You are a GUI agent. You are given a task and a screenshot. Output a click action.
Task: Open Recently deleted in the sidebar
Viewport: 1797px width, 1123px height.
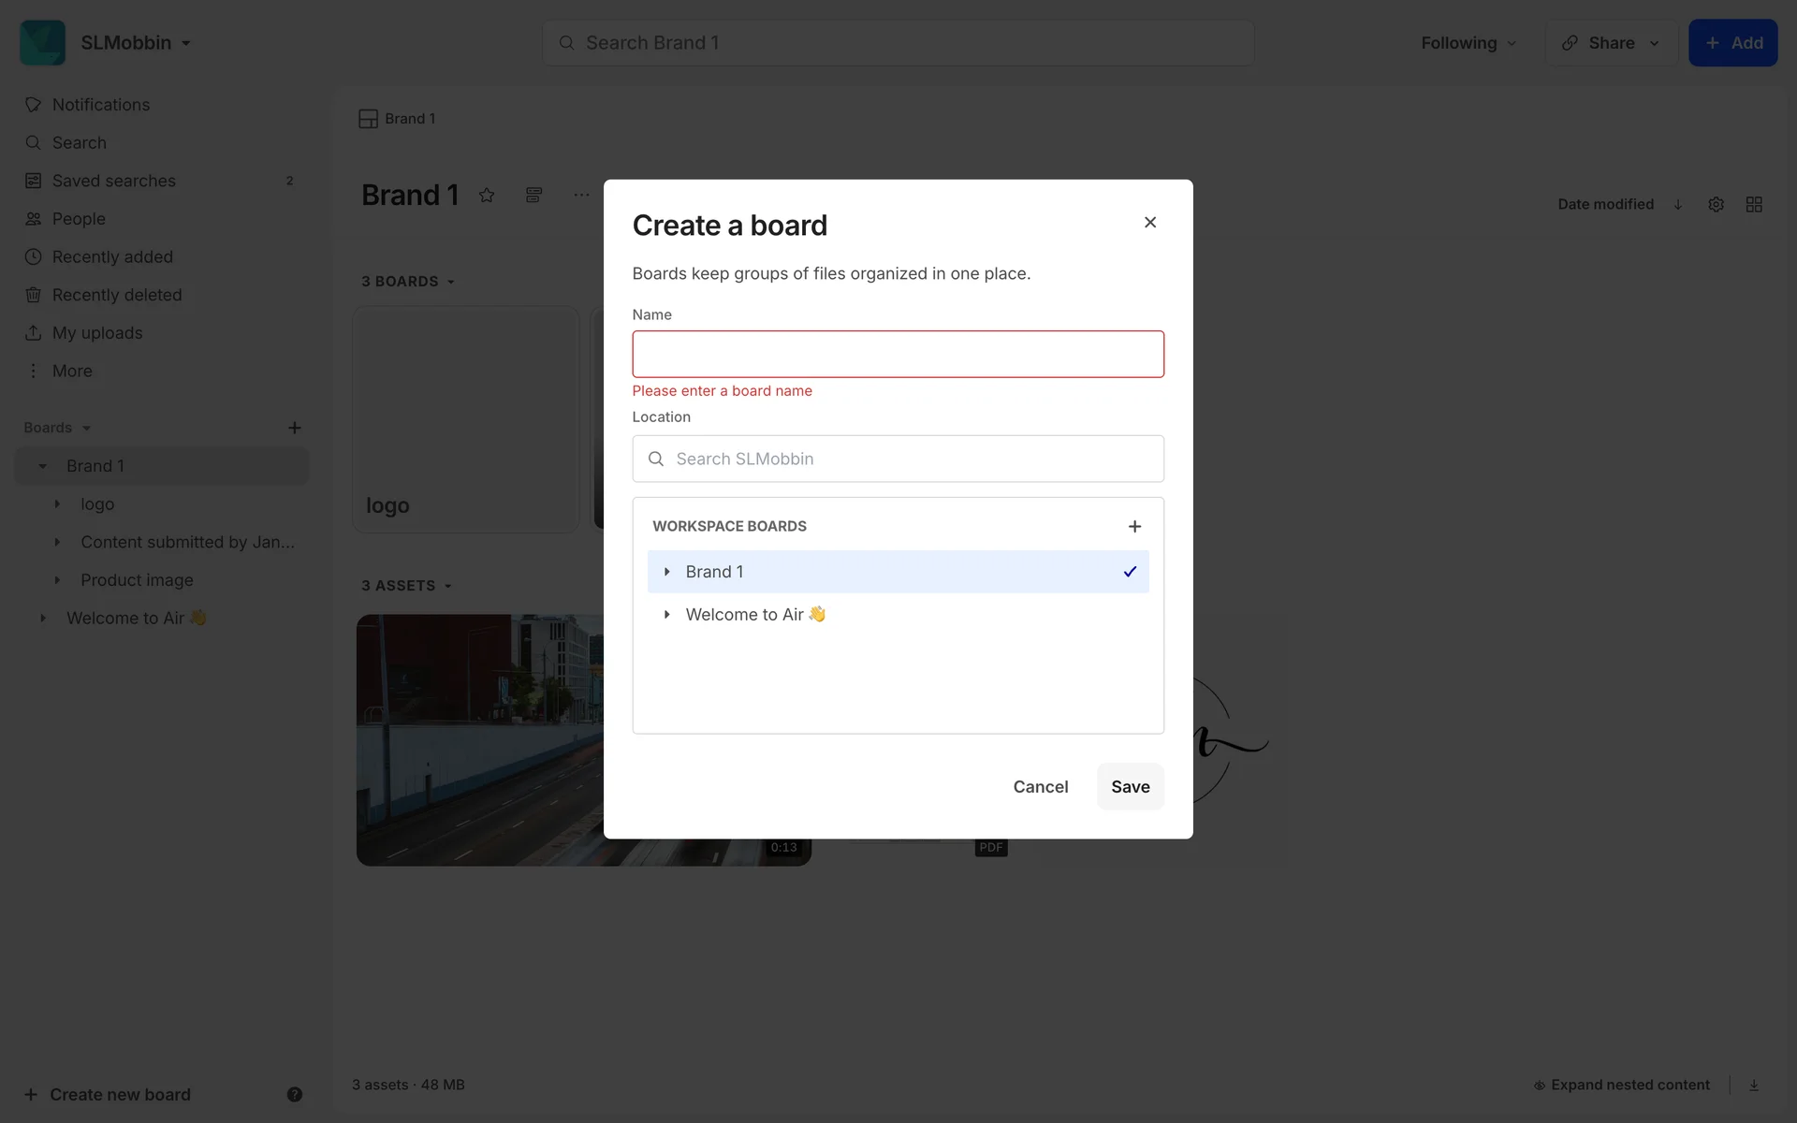click(117, 295)
